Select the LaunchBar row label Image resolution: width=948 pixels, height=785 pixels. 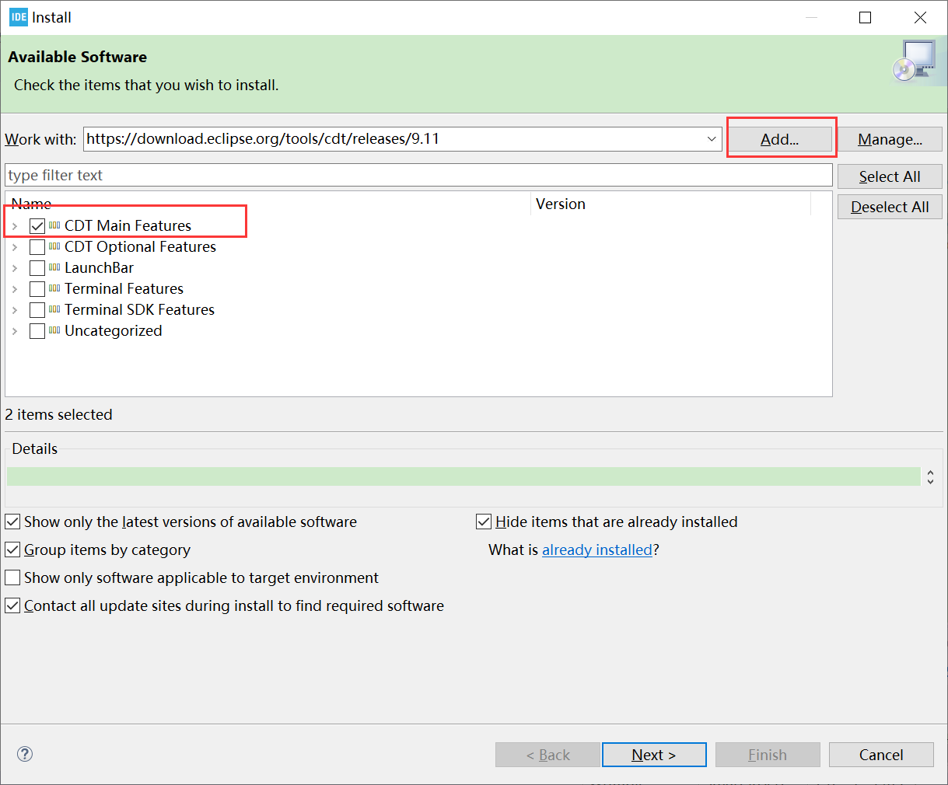pos(99,267)
